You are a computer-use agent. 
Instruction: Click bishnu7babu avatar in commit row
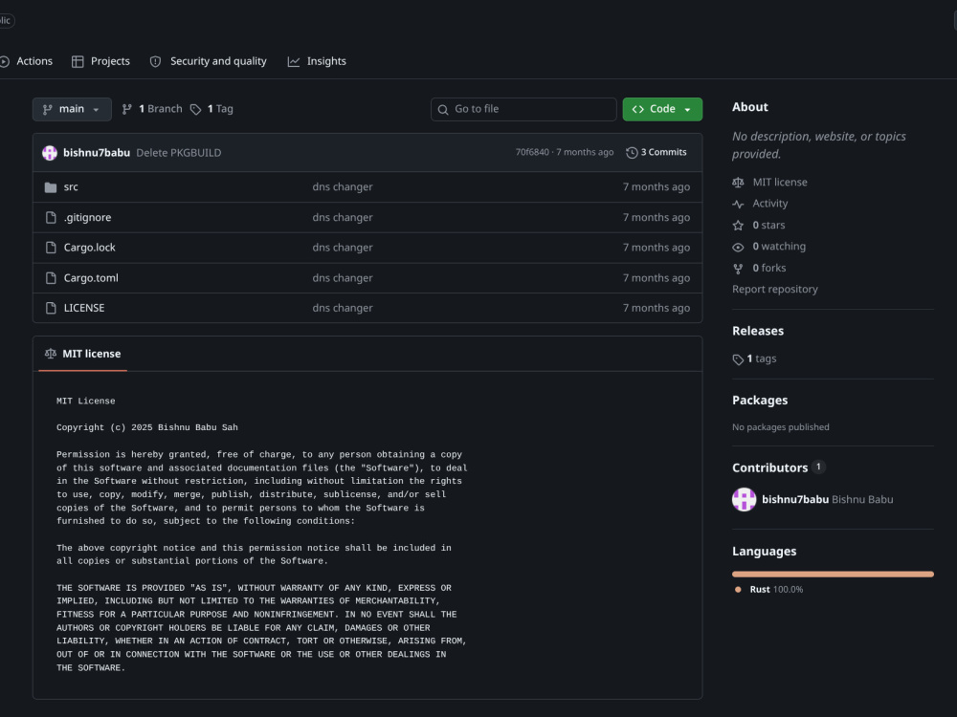pos(50,152)
